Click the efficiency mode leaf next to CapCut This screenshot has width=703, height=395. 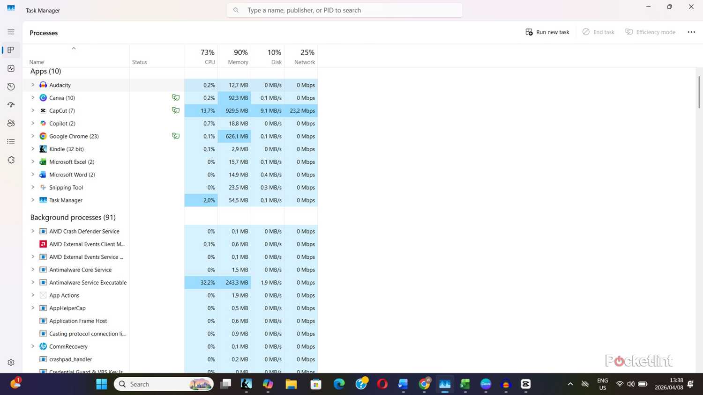[x=176, y=110]
